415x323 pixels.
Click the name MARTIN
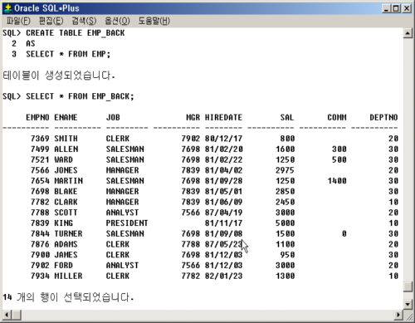click(68, 181)
